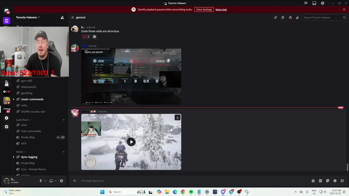Screen dimensions: 349x196
Task: Open the taskbar volume speaker icon
Action: 325,192
